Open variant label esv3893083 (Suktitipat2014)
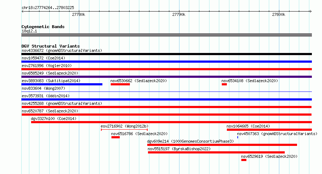The height and width of the screenshot is (174, 322). [x=51, y=81]
